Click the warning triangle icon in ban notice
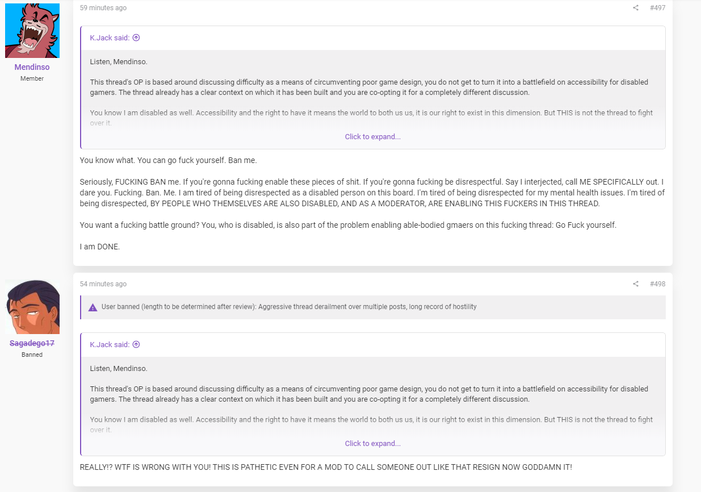 [x=93, y=307]
